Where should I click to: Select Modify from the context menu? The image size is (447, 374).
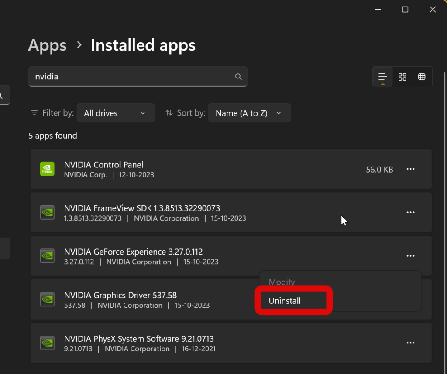click(282, 282)
